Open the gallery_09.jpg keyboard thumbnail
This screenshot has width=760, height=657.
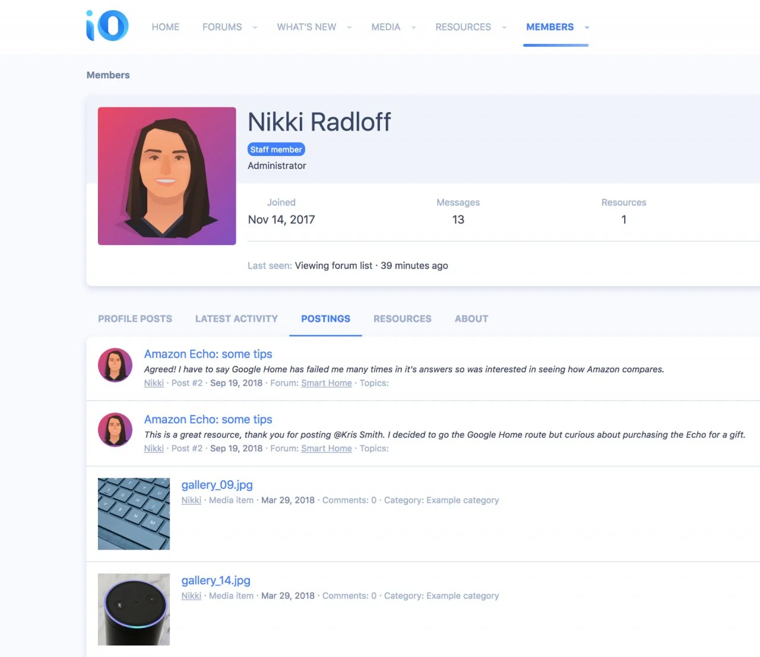(134, 514)
